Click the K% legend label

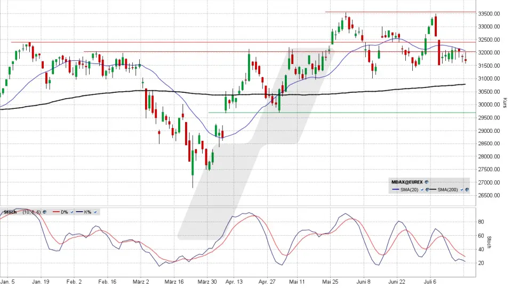pos(87,212)
